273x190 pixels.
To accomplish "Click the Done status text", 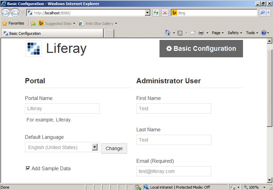I will [5, 187].
